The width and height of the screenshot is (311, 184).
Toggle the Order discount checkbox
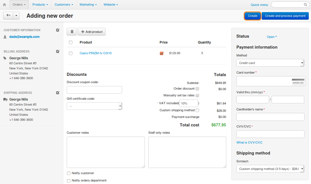click(x=197, y=89)
